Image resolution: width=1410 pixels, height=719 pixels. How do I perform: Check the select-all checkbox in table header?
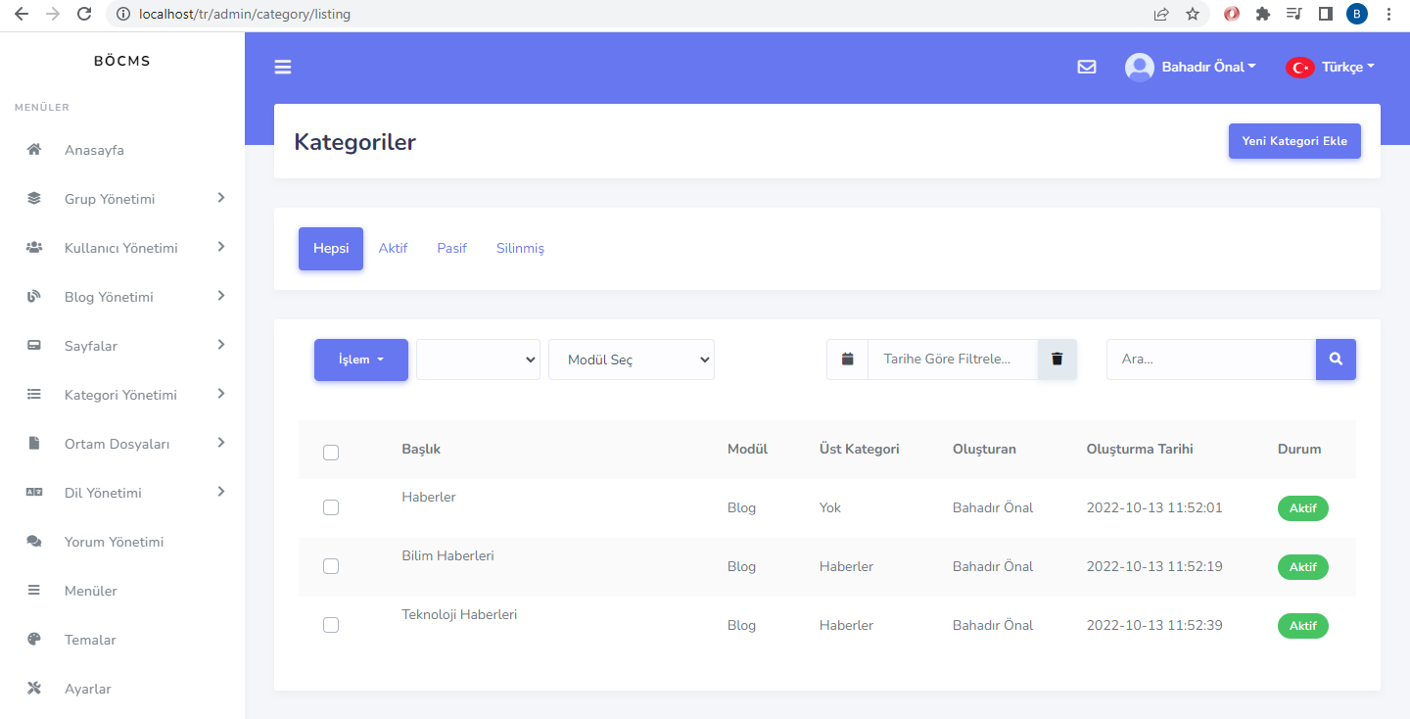[x=331, y=453]
